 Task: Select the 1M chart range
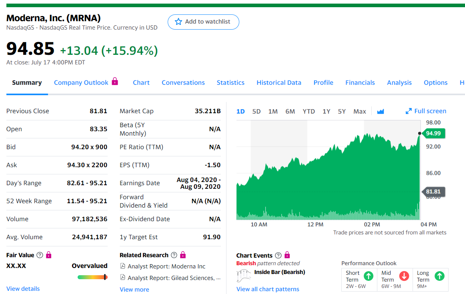[x=273, y=112]
